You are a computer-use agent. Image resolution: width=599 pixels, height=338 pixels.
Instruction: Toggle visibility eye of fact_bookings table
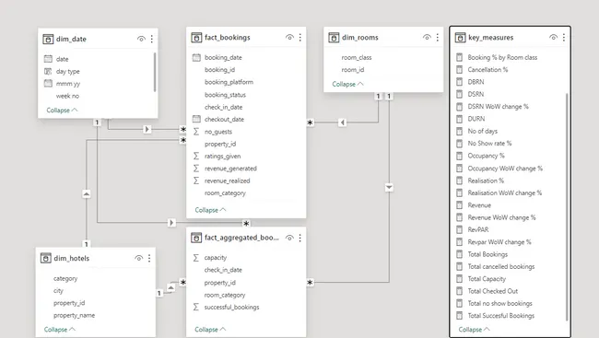[x=289, y=38]
